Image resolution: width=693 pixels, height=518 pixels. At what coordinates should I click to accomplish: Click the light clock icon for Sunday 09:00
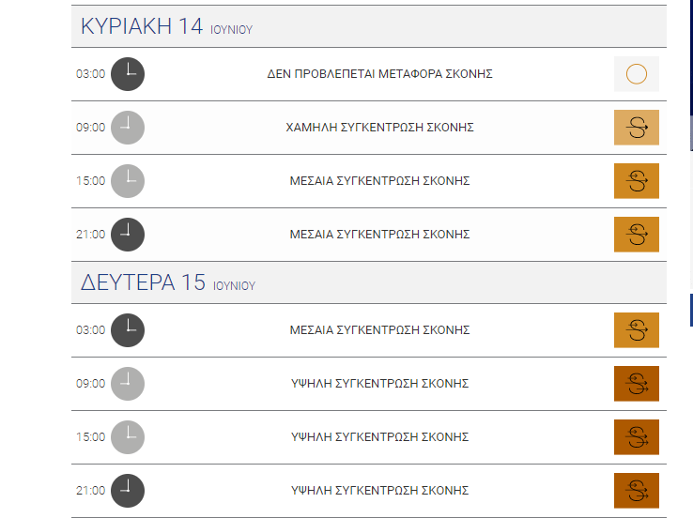(128, 128)
